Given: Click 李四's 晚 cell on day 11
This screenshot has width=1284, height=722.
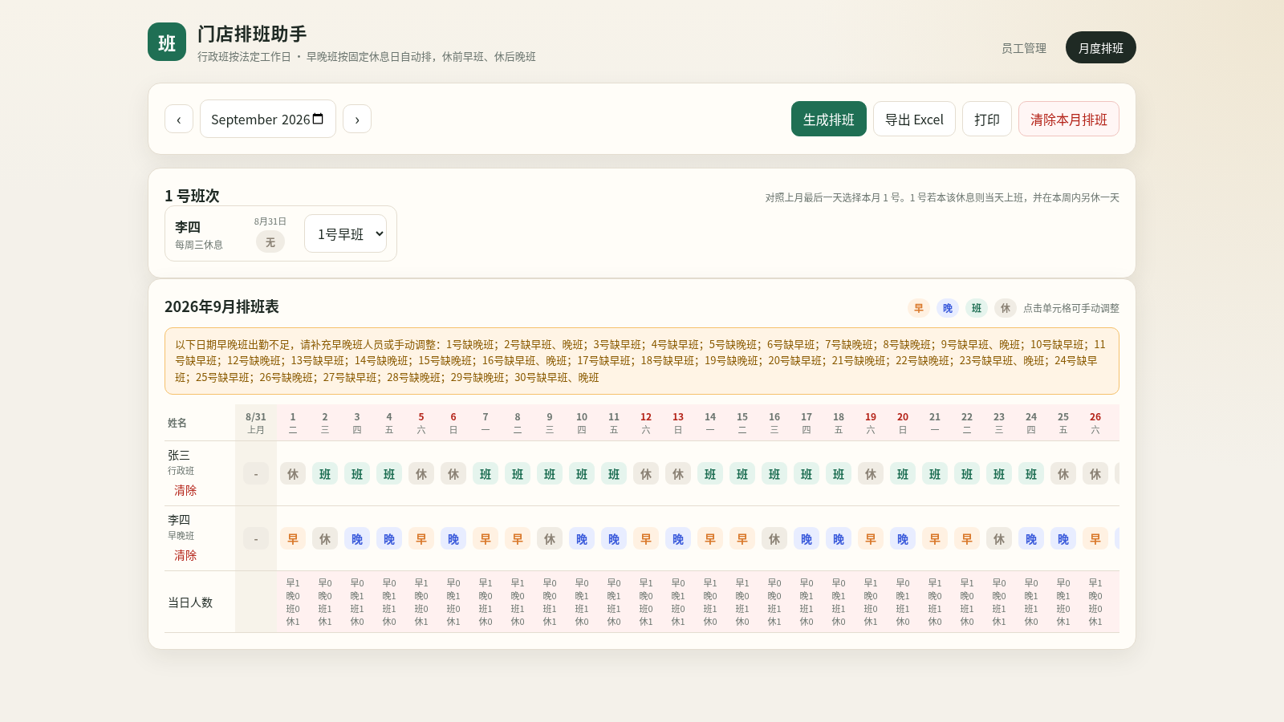Looking at the screenshot, I should (614, 538).
